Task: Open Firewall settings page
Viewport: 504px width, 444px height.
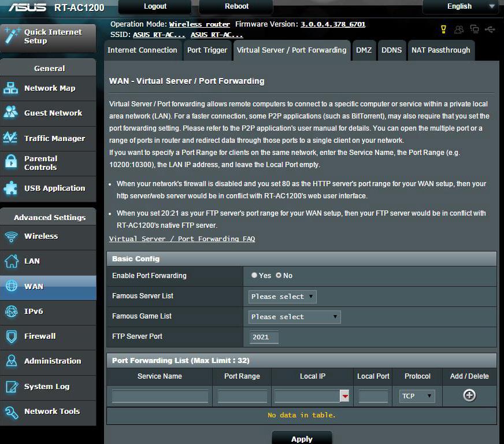Action: (x=48, y=336)
